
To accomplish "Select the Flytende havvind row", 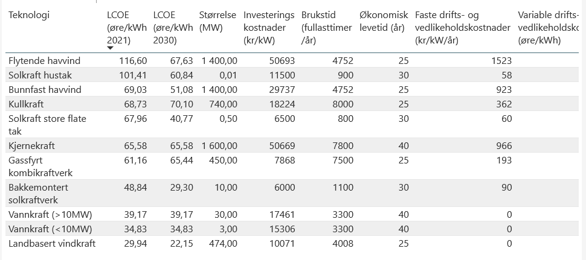I will [x=45, y=61].
